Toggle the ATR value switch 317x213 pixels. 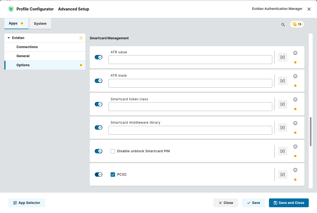click(x=99, y=57)
